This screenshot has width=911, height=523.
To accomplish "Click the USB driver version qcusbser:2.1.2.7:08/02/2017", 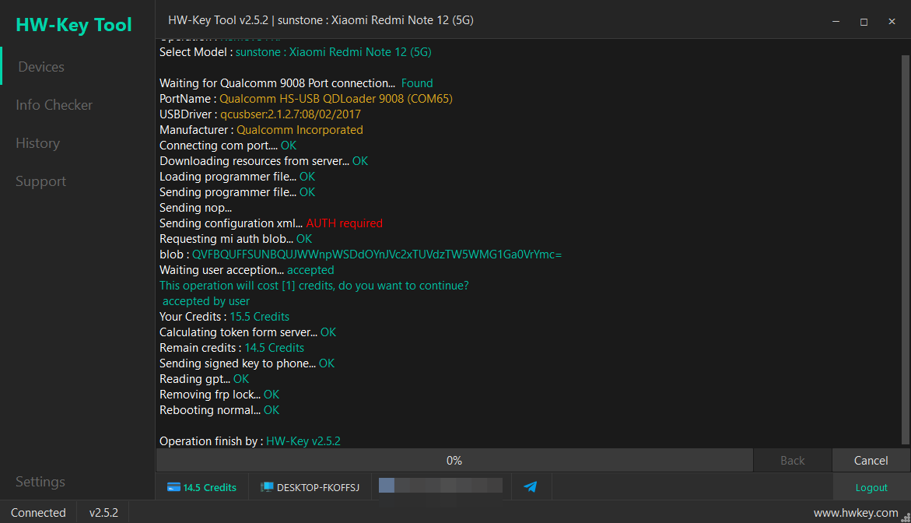I will pyautogui.click(x=290, y=114).
